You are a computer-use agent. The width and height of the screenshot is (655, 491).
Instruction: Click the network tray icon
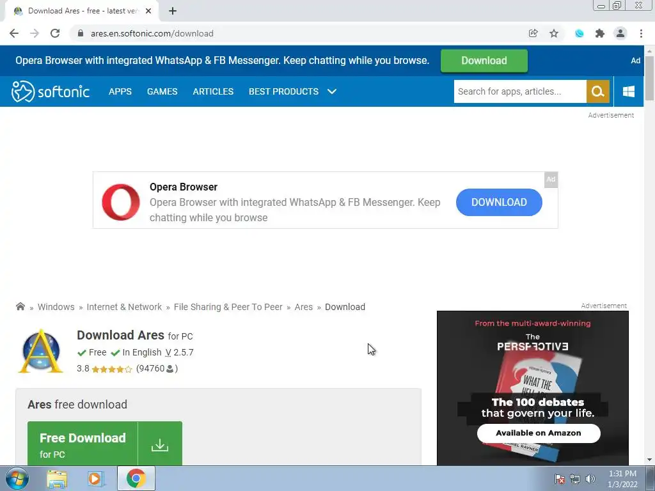pos(575,479)
